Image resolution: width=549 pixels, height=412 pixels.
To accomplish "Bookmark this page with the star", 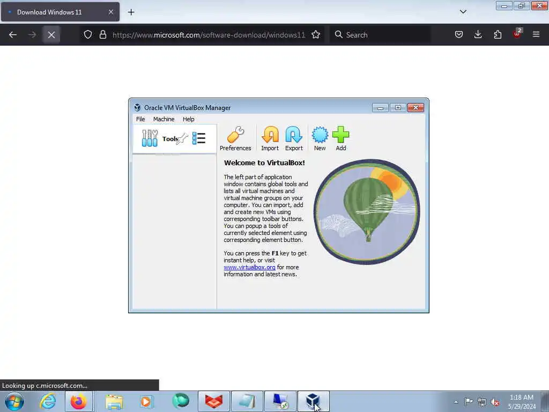I will tap(316, 34).
